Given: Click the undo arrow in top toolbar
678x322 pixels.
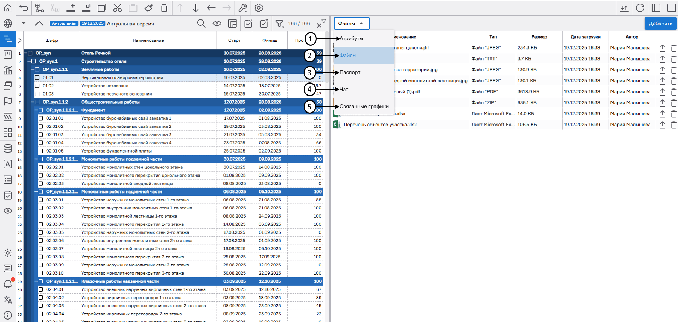Looking at the screenshot, I should click(24, 8).
